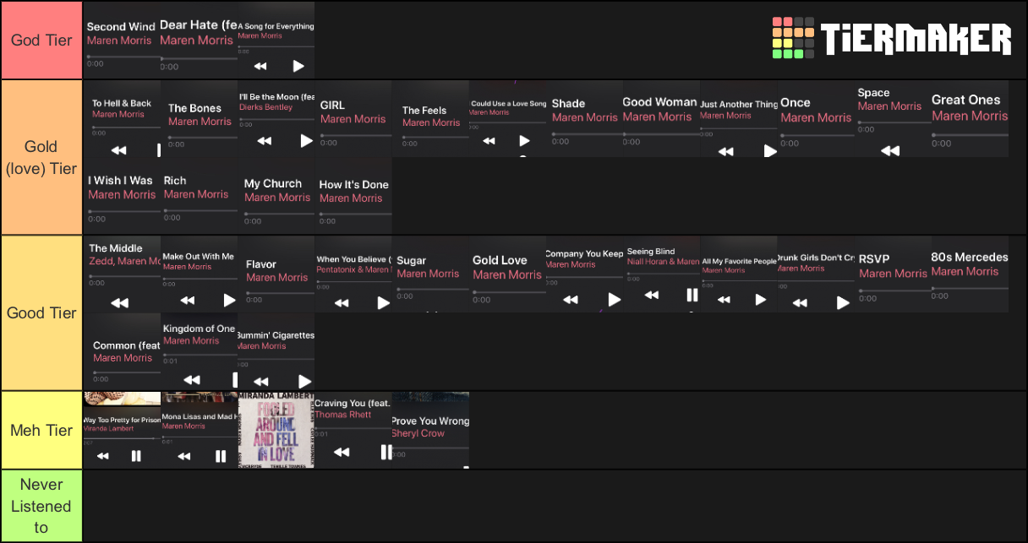Play Just Another Thing tile
Screen dimensions: 1028x543
coord(769,151)
